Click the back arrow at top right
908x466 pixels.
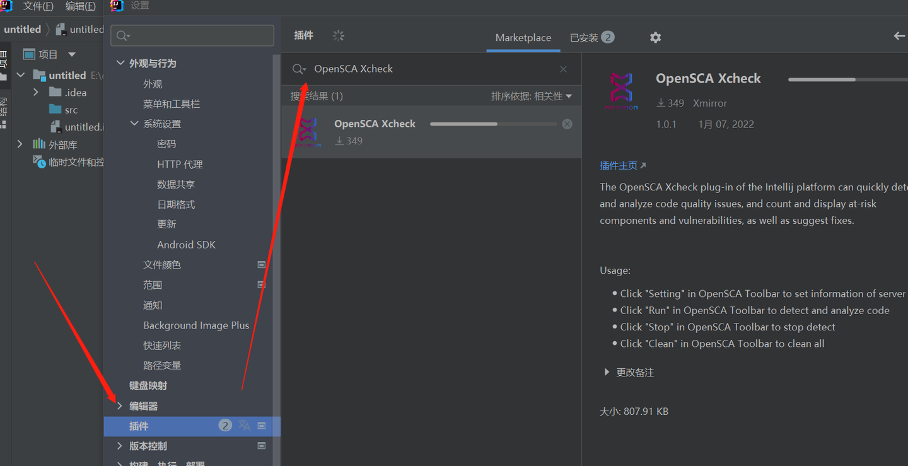(x=899, y=36)
